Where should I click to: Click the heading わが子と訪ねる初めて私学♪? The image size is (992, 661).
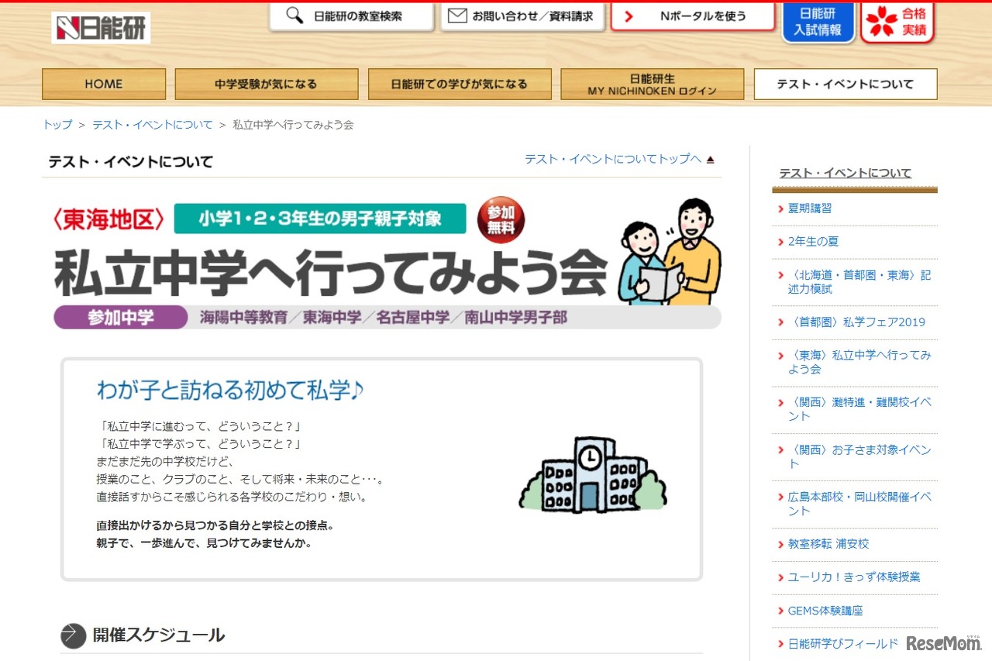pos(230,391)
